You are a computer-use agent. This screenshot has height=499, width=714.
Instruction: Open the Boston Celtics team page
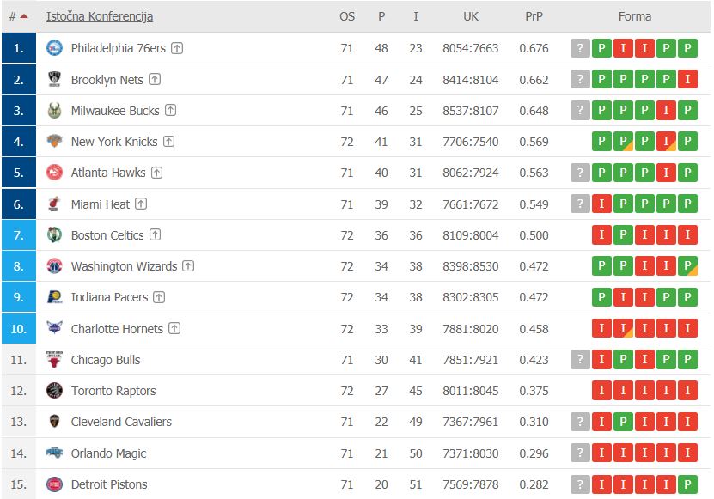coord(107,235)
